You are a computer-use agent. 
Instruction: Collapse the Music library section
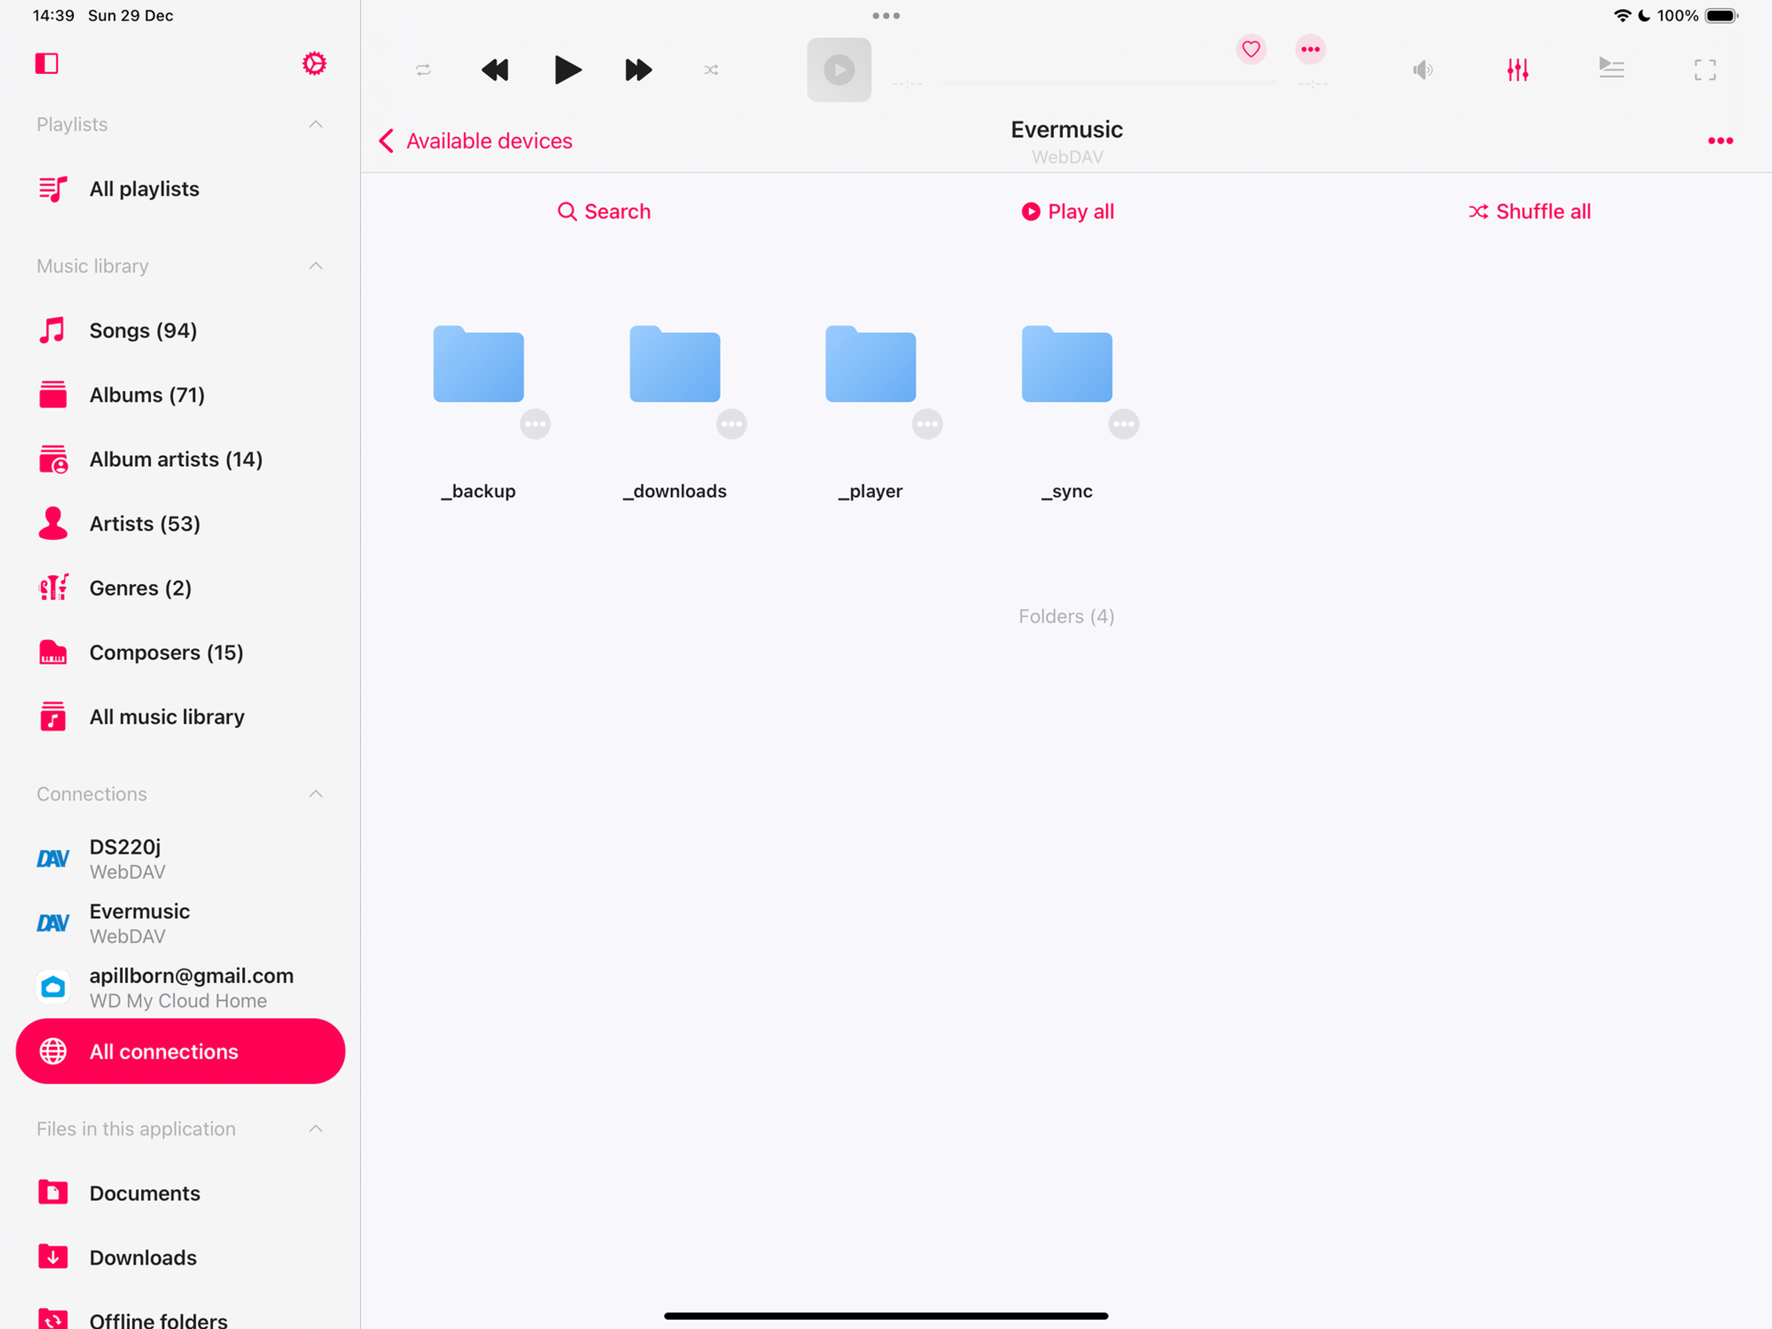pos(316,266)
